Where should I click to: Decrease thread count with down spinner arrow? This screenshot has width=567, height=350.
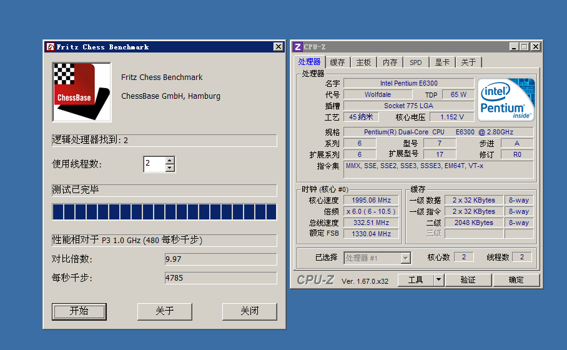(170, 168)
